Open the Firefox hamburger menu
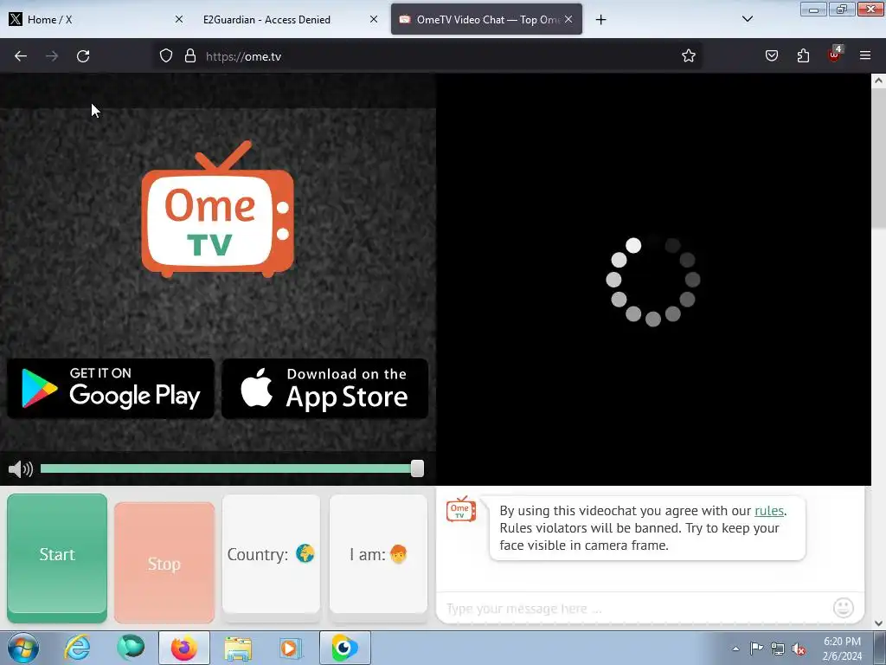Viewport: 886px width, 665px height. (x=865, y=55)
